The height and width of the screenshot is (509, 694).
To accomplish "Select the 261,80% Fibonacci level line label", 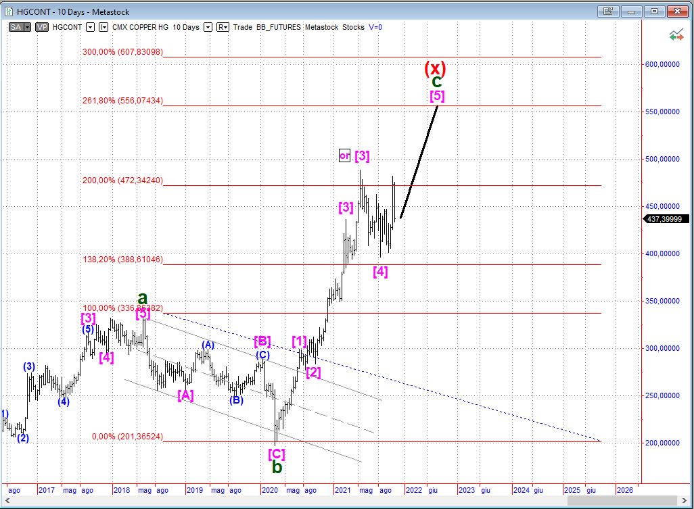I will [x=122, y=101].
